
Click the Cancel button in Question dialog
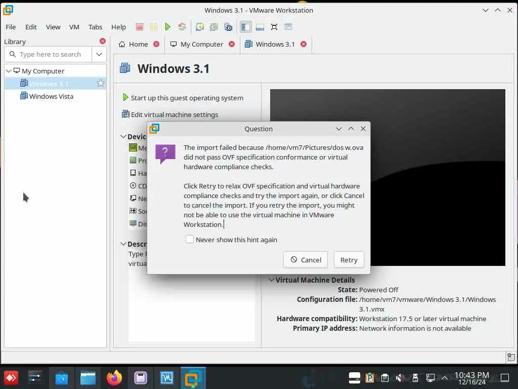pos(306,260)
